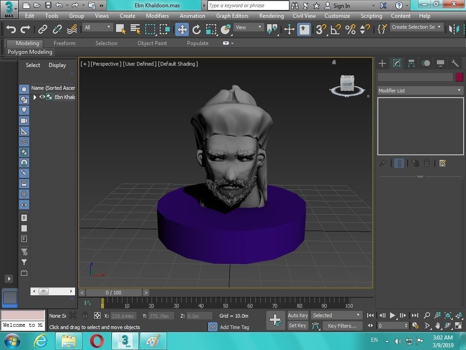Image resolution: width=466 pixels, height=350 pixels.
Task: Toggle Percent Snap
Action: coord(350,29)
